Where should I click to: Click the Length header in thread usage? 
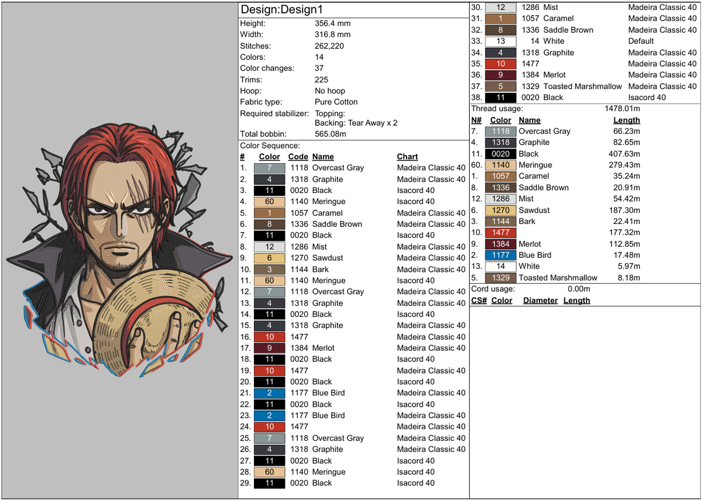627,120
